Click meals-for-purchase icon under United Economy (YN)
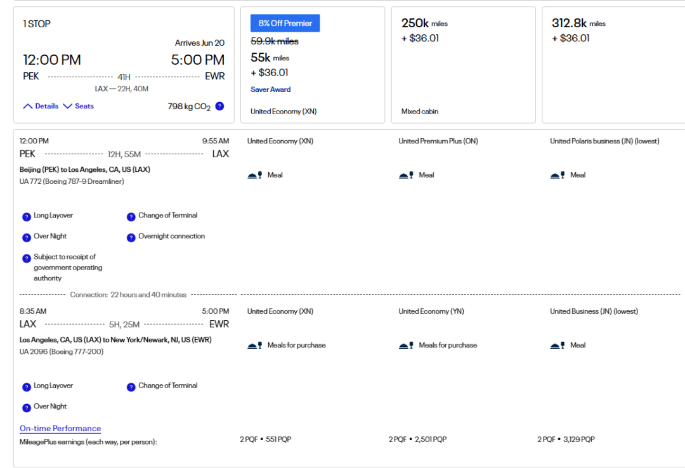This screenshot has width=685, height=468. pyautogui.click(x=407, y=345)
